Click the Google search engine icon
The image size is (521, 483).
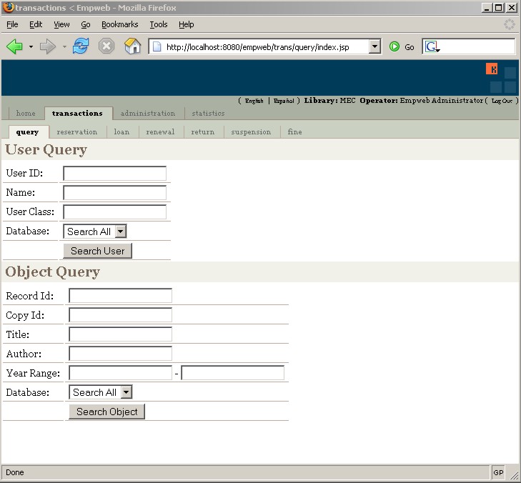[x=432, y=46]
